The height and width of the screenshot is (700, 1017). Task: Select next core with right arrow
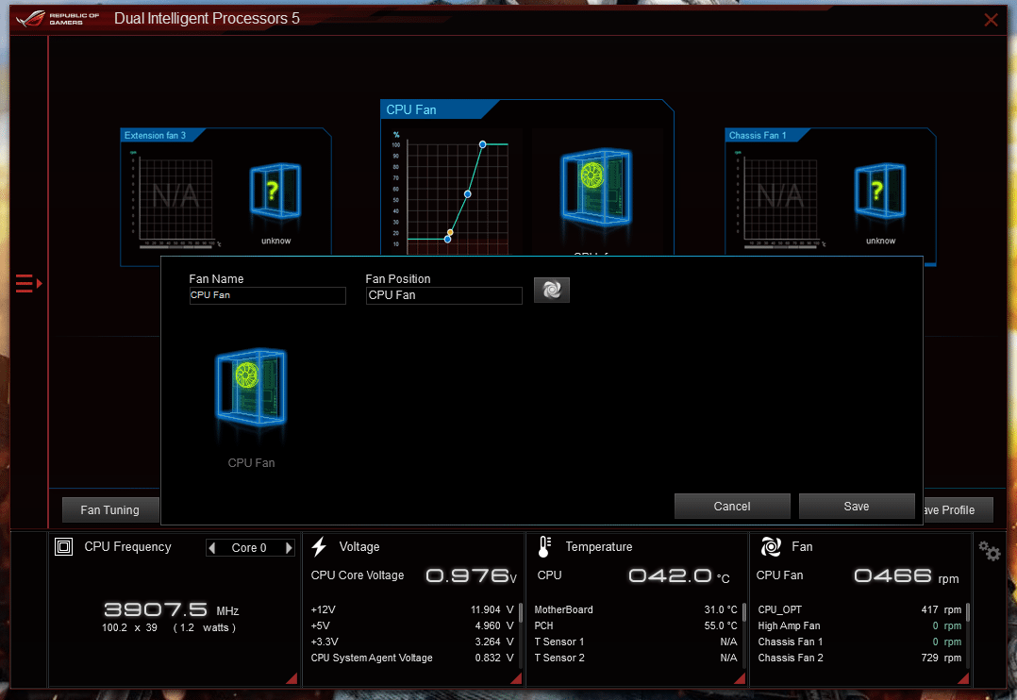coord(289,548)
